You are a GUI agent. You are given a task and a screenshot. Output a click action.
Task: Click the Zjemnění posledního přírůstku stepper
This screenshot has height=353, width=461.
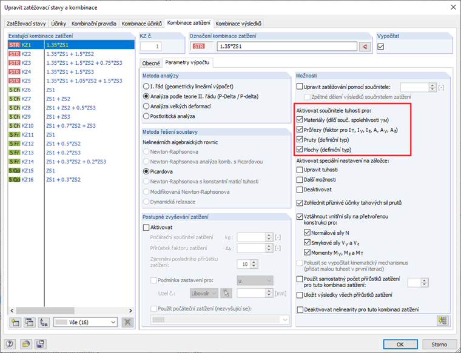coord(254,264)
